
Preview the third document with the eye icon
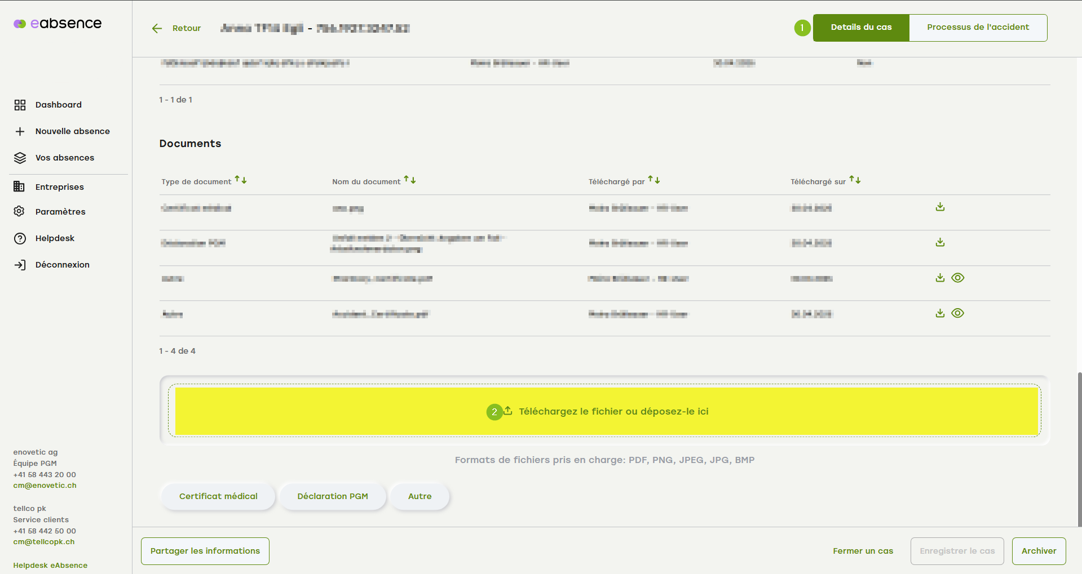[x=957, y=278]
